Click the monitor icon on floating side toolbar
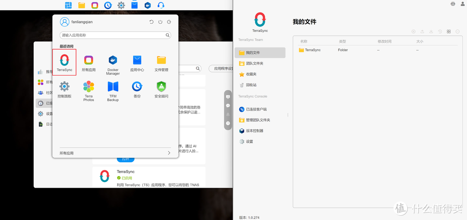This screenshot has height=220, width=467. pos(228,97)
